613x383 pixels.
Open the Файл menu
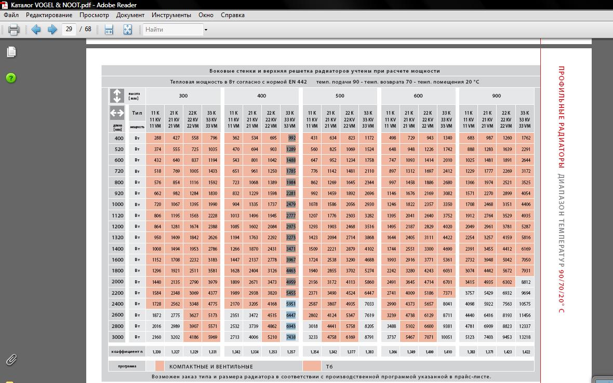pyautogui.click(x=11, y=15)
